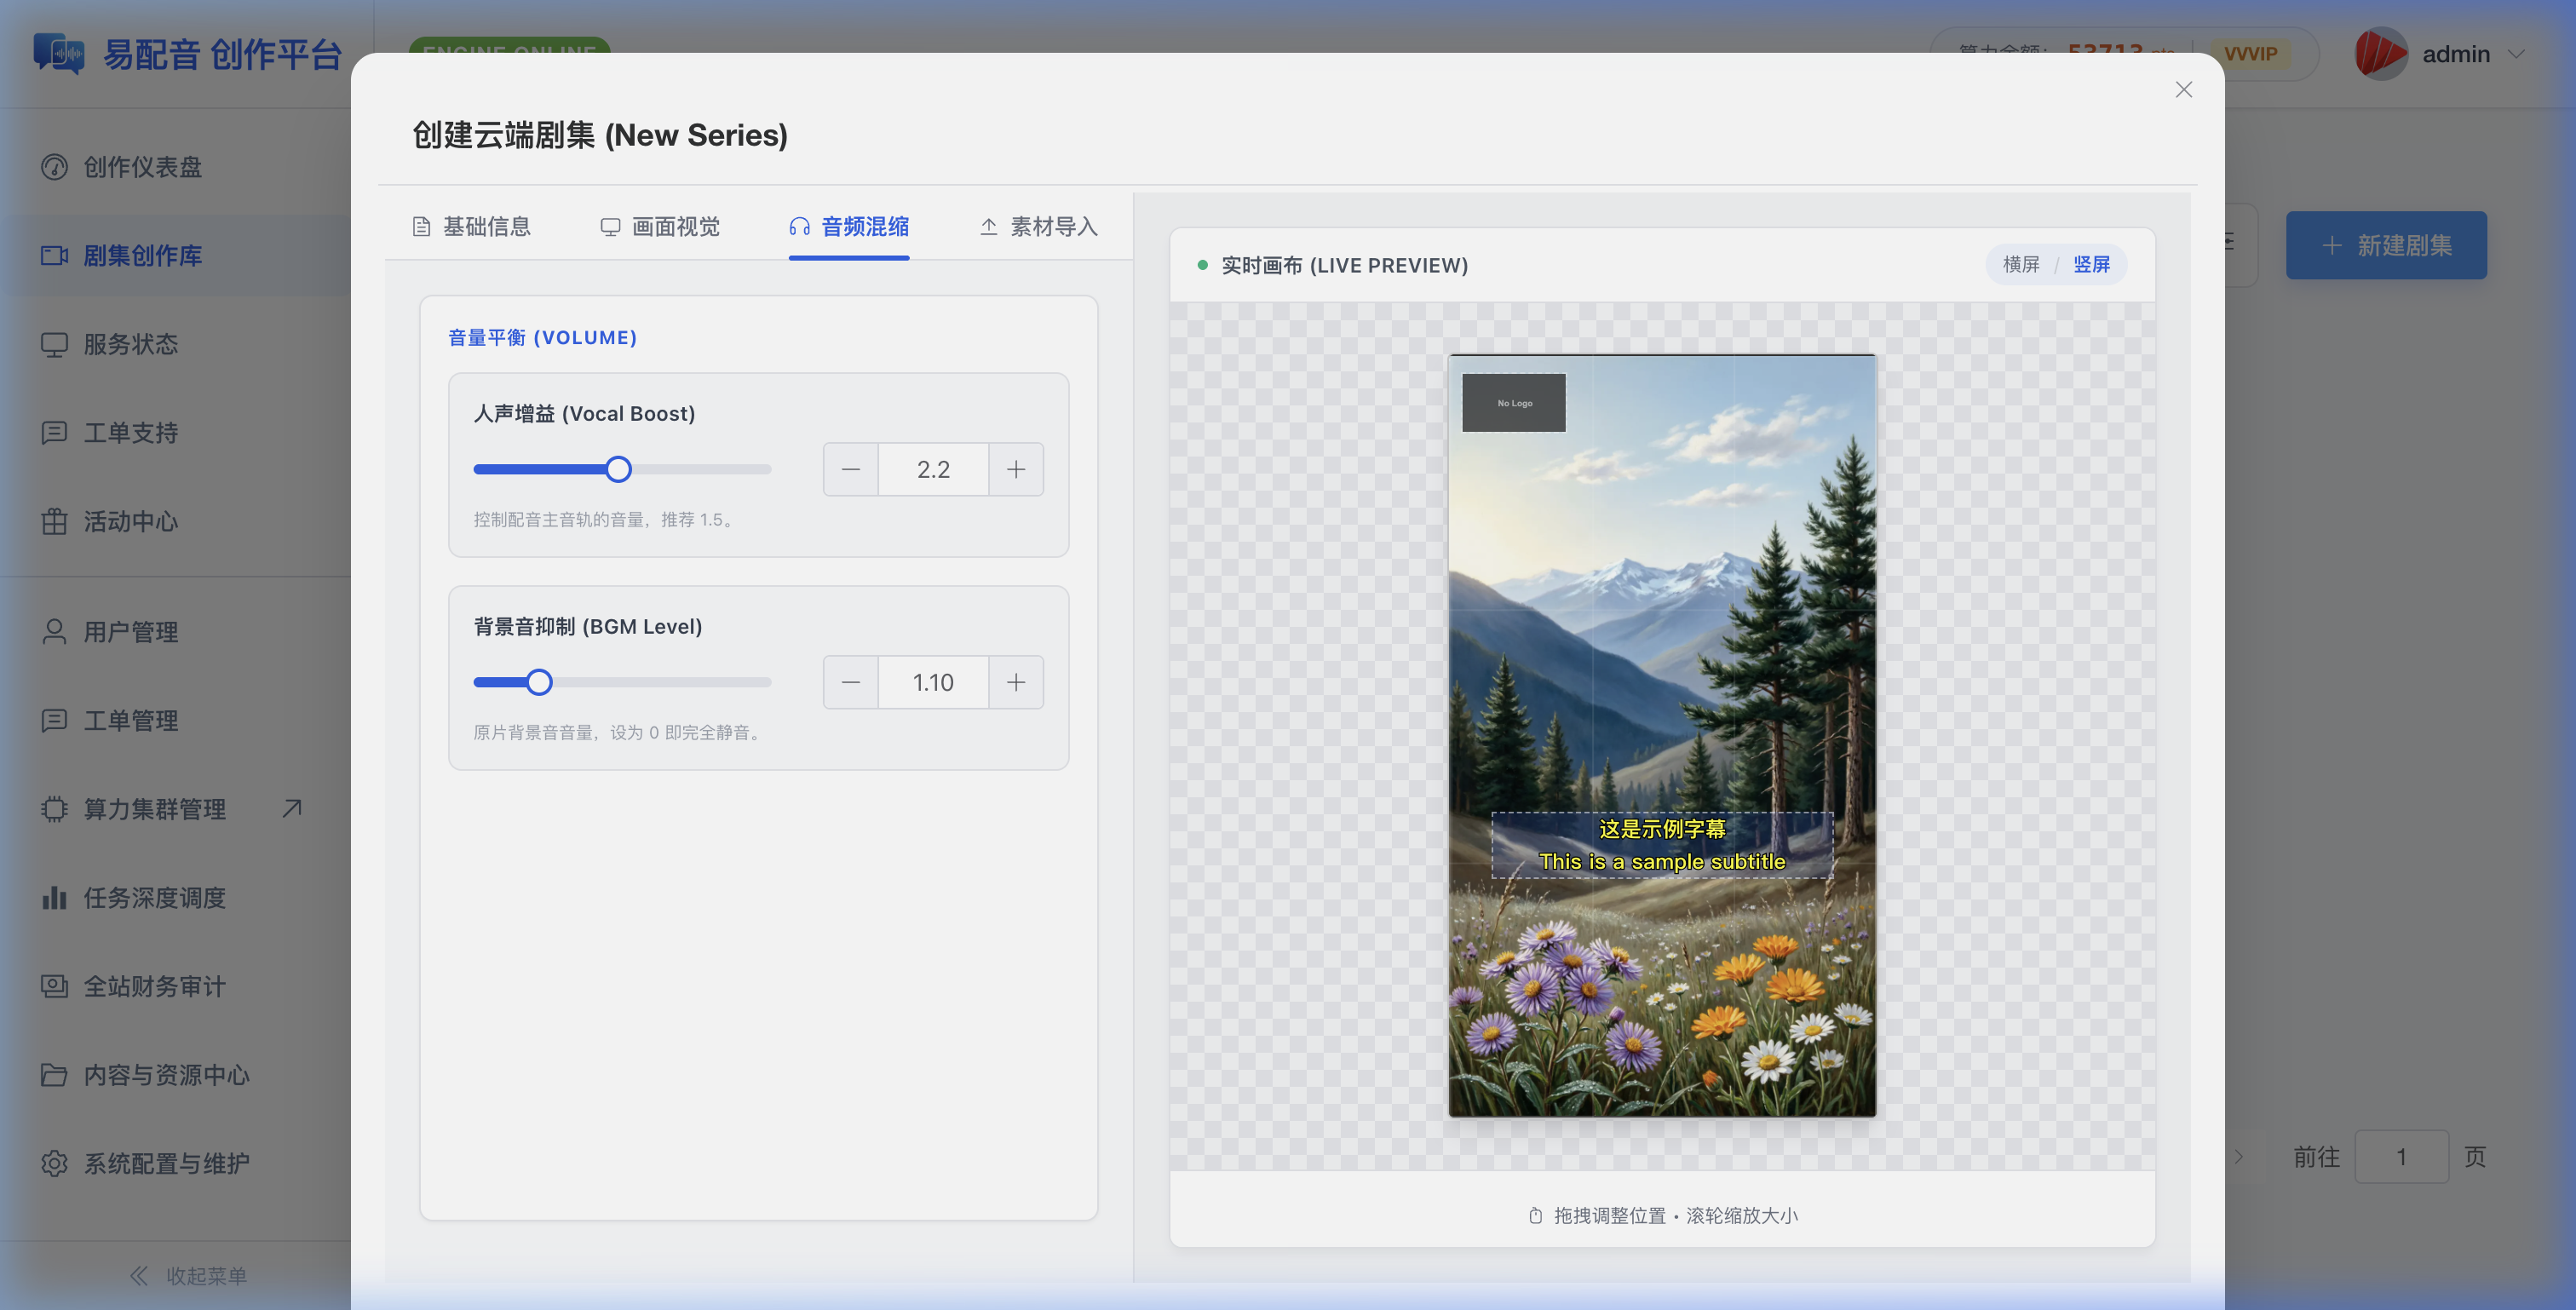Viewport: 2576px width, 1310px height.
Task: Click the 活动中心 gift icon
Action: tap(54, 521)
